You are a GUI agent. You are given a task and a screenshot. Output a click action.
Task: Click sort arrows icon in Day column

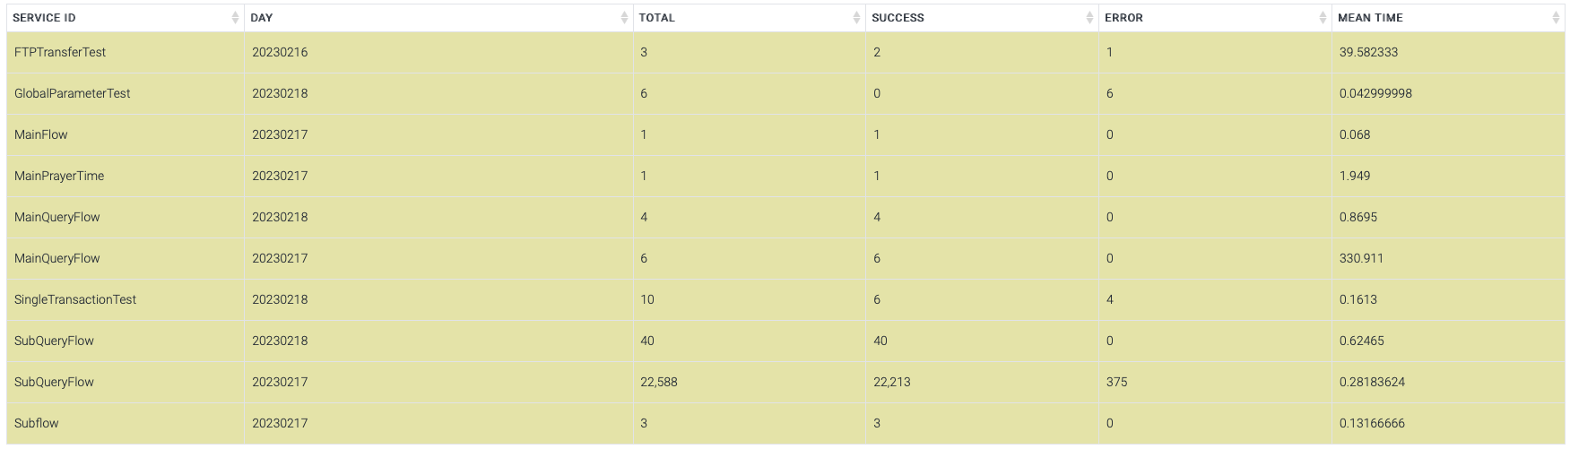(624, 18)
